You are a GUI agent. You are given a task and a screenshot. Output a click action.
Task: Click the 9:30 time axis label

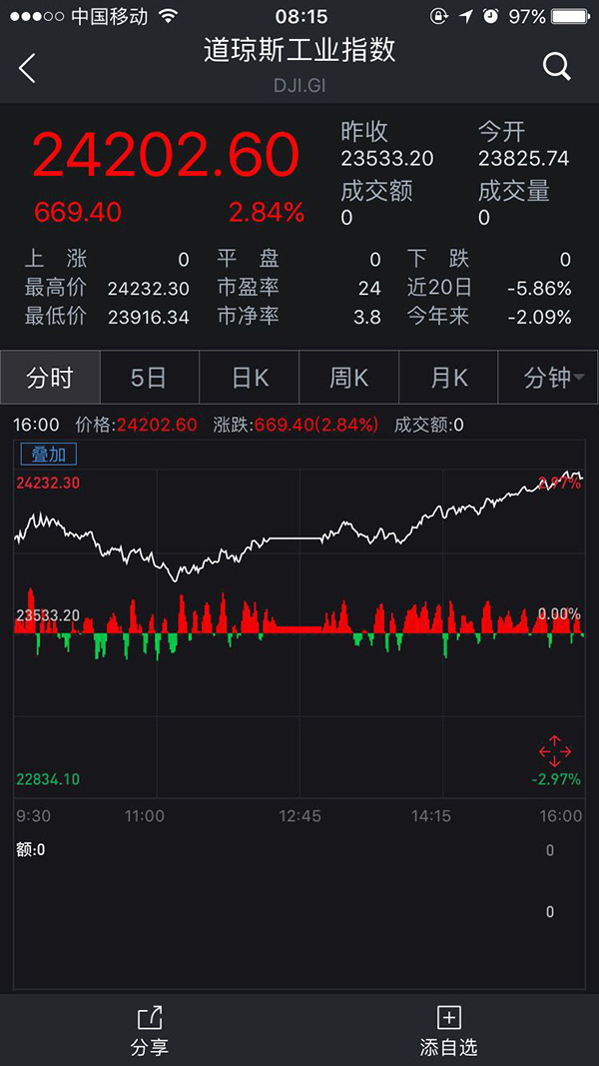click(33, 816)
